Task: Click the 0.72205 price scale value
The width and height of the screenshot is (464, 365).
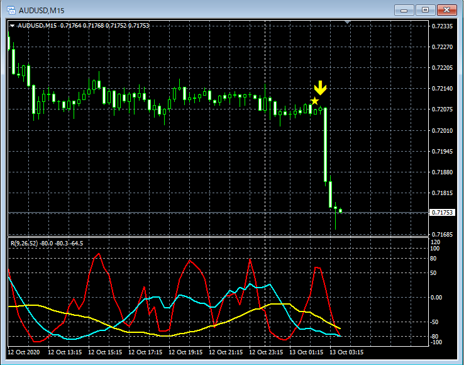Action: point(442,68)
